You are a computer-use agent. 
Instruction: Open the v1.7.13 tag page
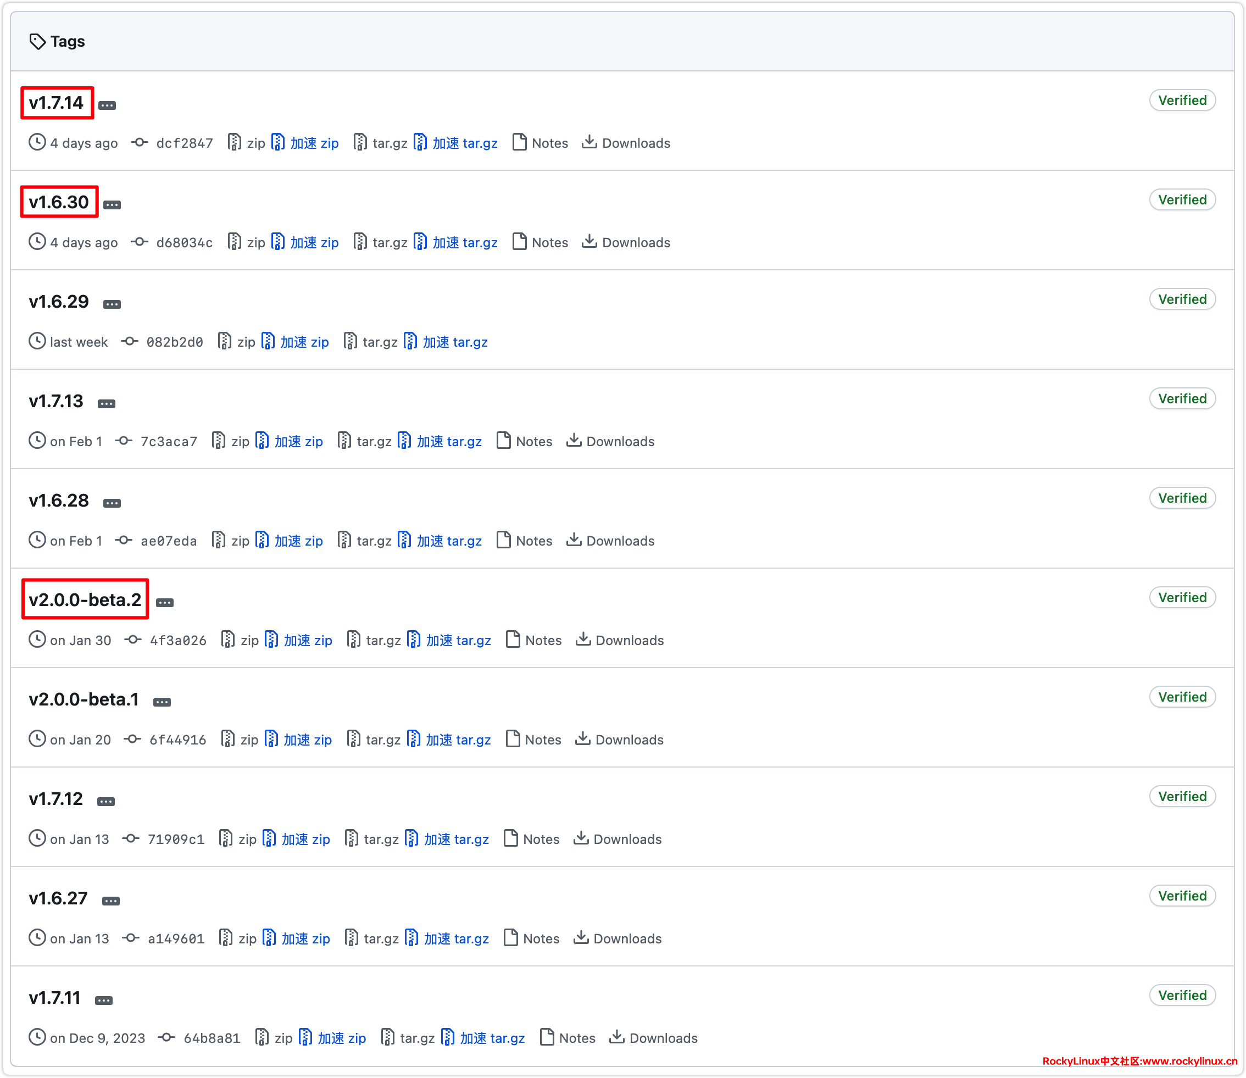point(56,401)
